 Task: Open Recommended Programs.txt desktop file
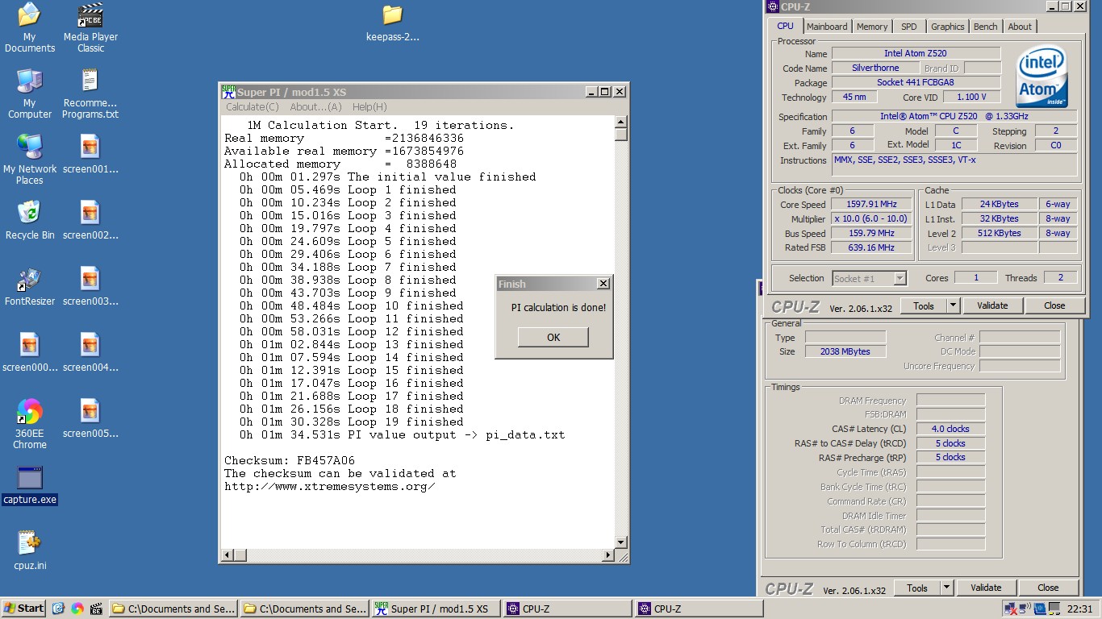coord(90,93)
